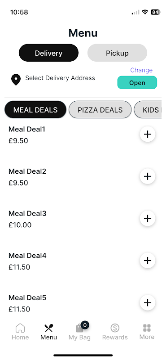Viewport: 166px width, 360px height.
Task: Add Meal Deal1 with plus icon
Action: click(x=148, y=134)
